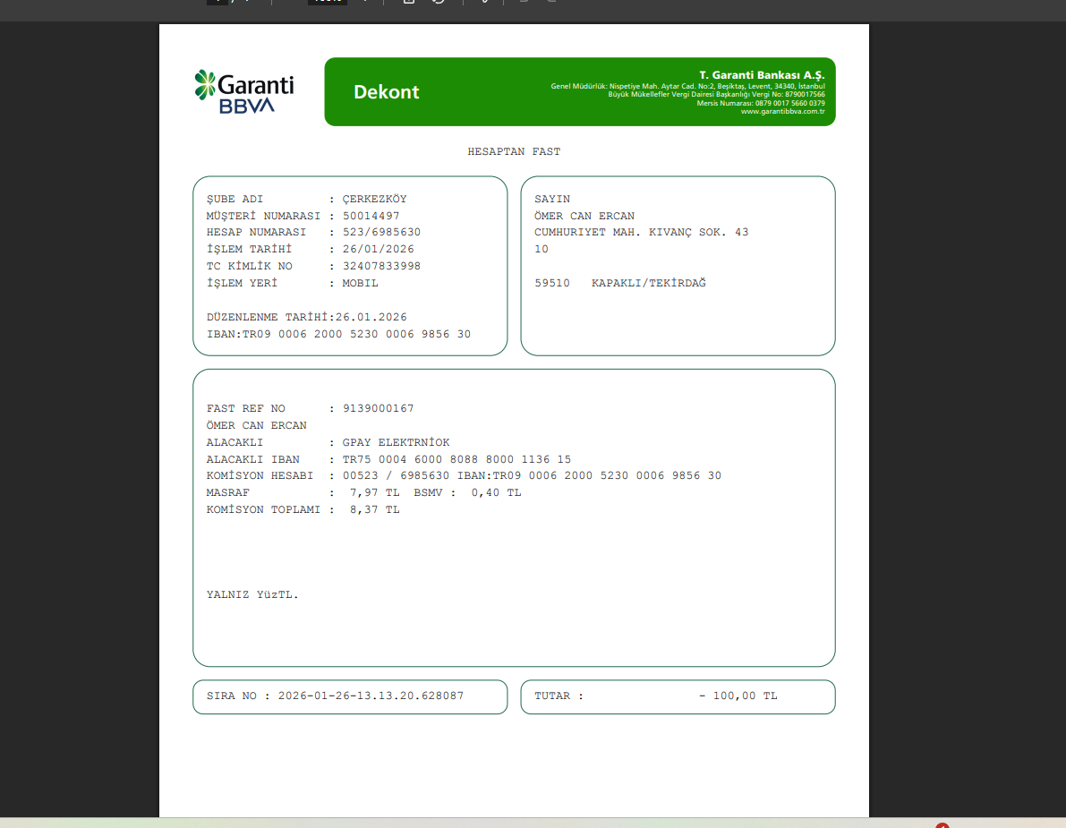
Task: Click the 'MÜŞTERİ NUMARASI' label
Action: pos(263,217)
